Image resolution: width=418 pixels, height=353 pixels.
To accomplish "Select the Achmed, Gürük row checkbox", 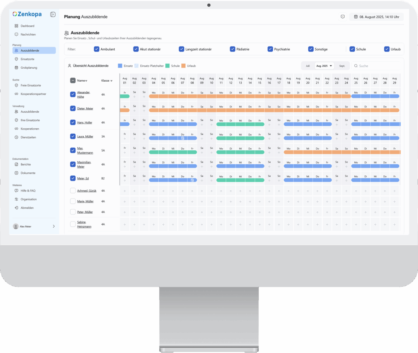I will coord(73,191).
